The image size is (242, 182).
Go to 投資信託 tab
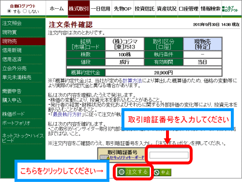(145, 9)
